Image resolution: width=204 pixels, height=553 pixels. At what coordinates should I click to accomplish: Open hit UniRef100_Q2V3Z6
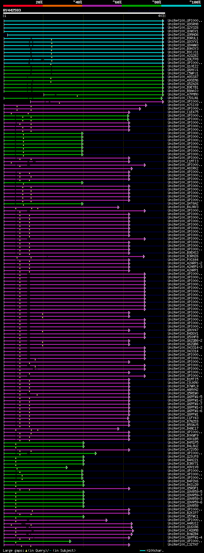(x=183, y=27)
